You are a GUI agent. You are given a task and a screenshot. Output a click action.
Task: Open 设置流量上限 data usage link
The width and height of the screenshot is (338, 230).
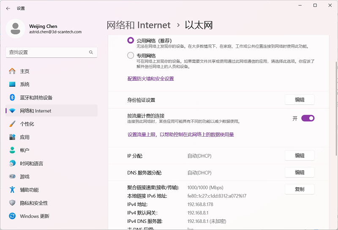coord(181,134)
